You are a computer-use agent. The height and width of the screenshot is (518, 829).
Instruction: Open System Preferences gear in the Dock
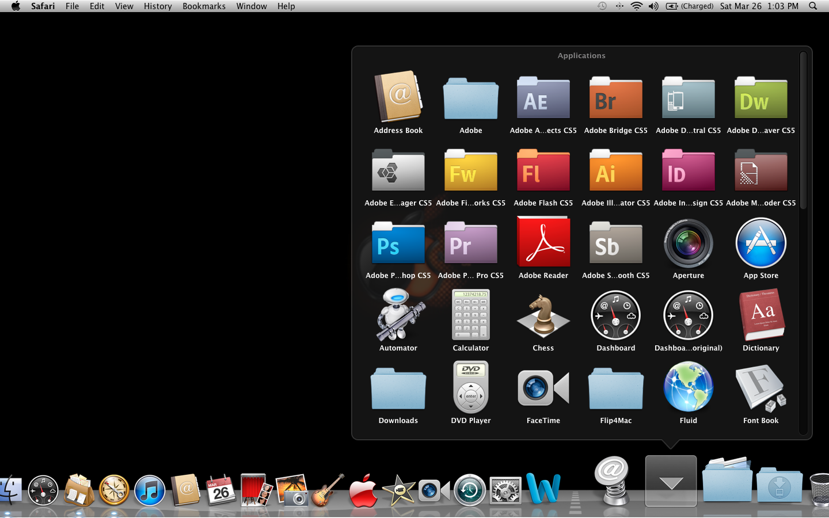[x=505, y=491]
